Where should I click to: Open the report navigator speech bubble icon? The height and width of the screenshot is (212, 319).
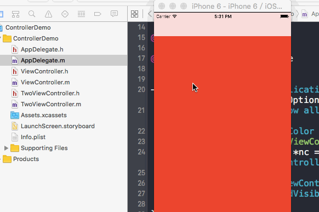coord(114,14)
